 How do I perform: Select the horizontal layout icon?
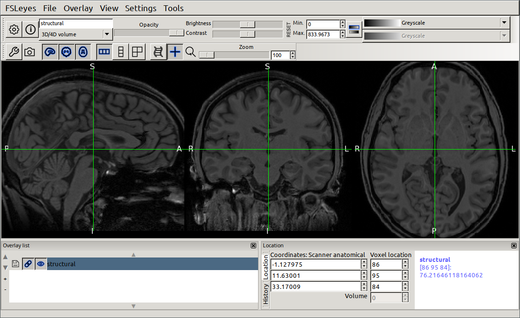click(104, 52)
